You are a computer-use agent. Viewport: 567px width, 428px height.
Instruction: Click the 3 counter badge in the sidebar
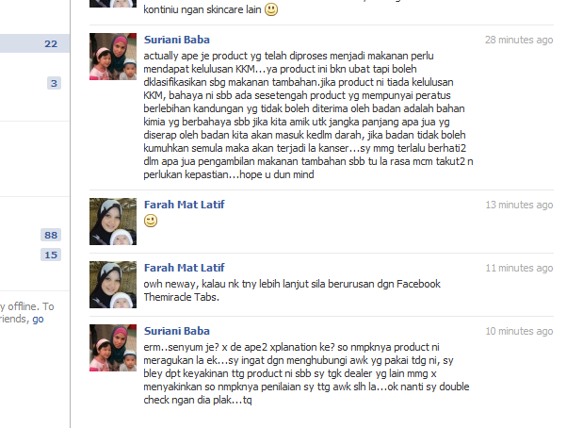[54, 83]
